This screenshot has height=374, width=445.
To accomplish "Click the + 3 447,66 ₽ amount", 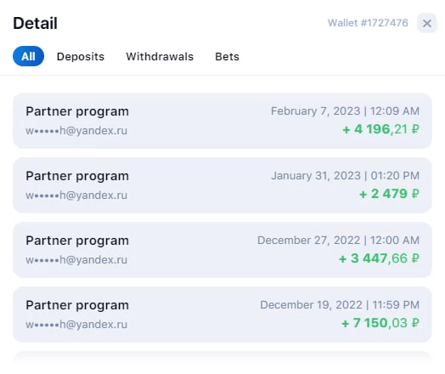I will 379,258.
